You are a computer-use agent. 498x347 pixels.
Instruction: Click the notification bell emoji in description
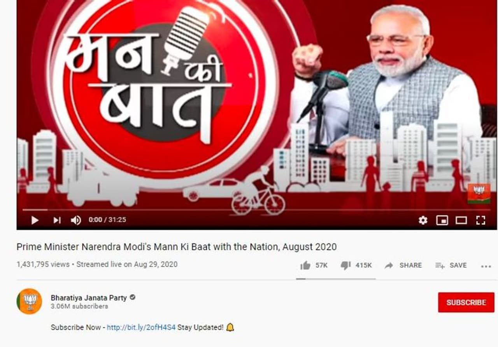coord(230,327)
